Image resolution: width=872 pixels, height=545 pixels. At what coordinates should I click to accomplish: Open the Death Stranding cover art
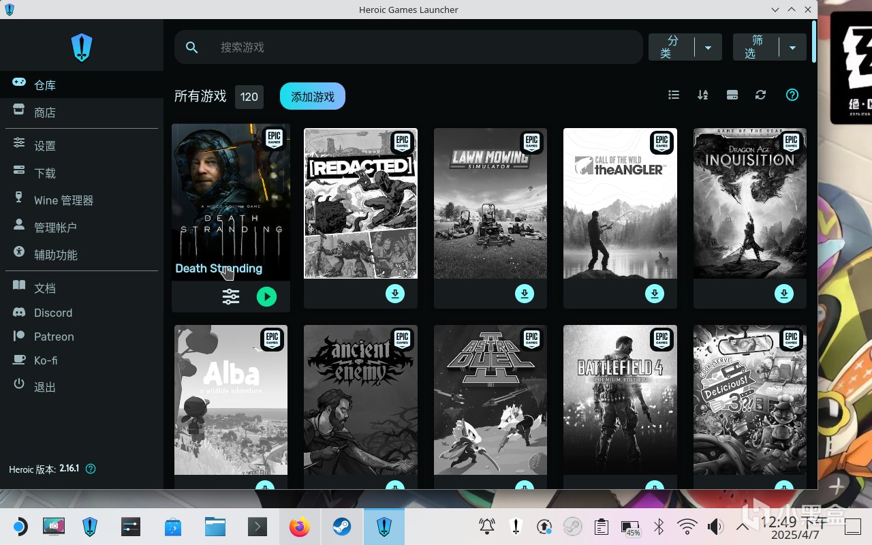tap(231, 202)
